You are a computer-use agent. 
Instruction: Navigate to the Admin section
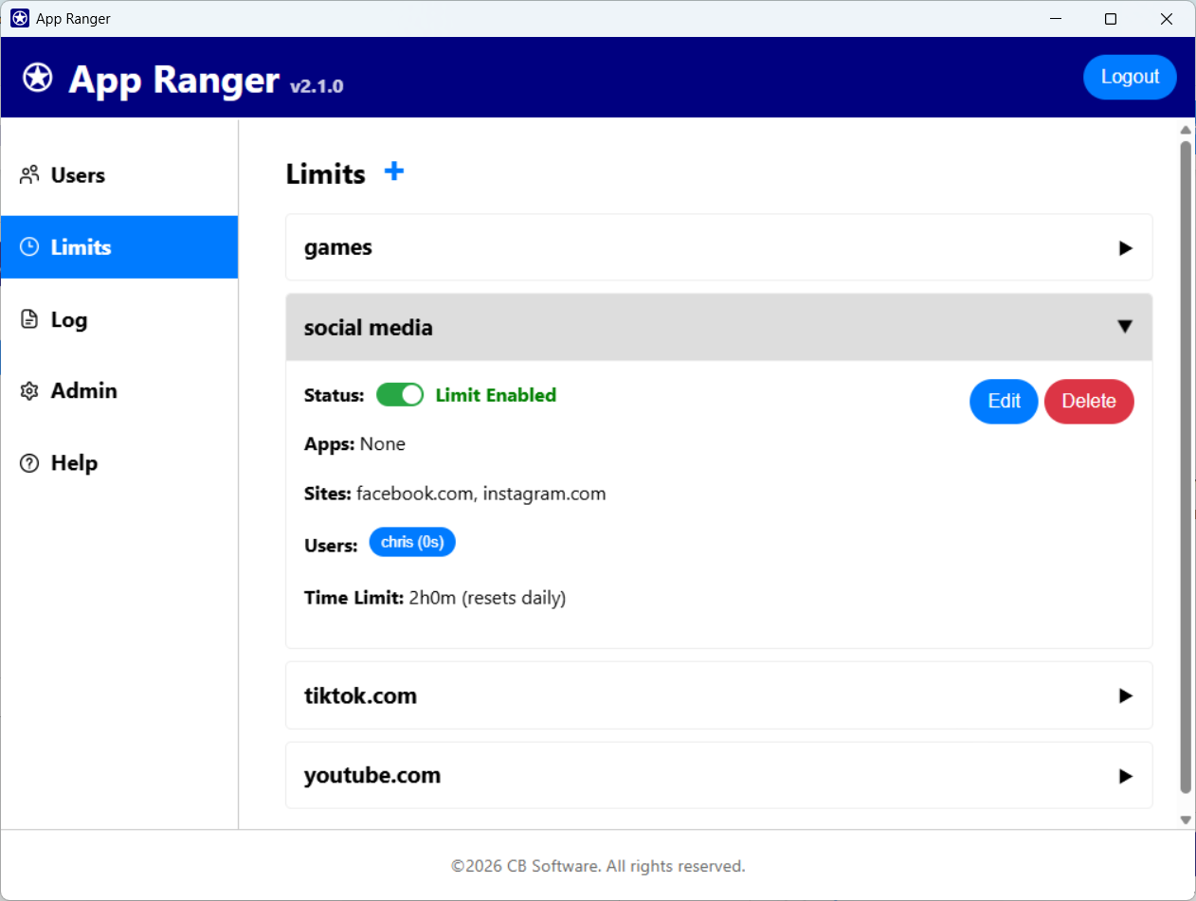point(83,390)
